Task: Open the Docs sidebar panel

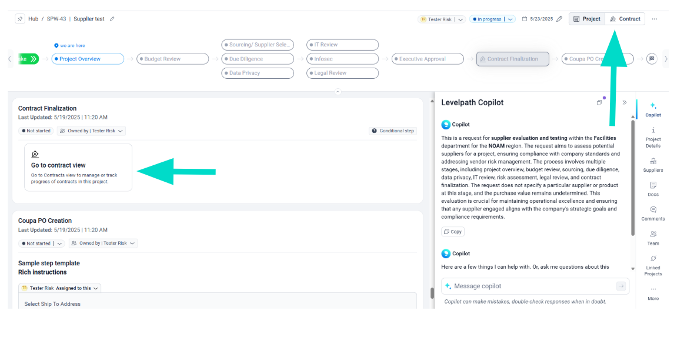Action: point(653,189)
